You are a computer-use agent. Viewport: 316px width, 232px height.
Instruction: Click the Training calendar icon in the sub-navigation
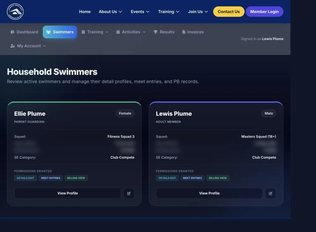[x=83, y=32]
